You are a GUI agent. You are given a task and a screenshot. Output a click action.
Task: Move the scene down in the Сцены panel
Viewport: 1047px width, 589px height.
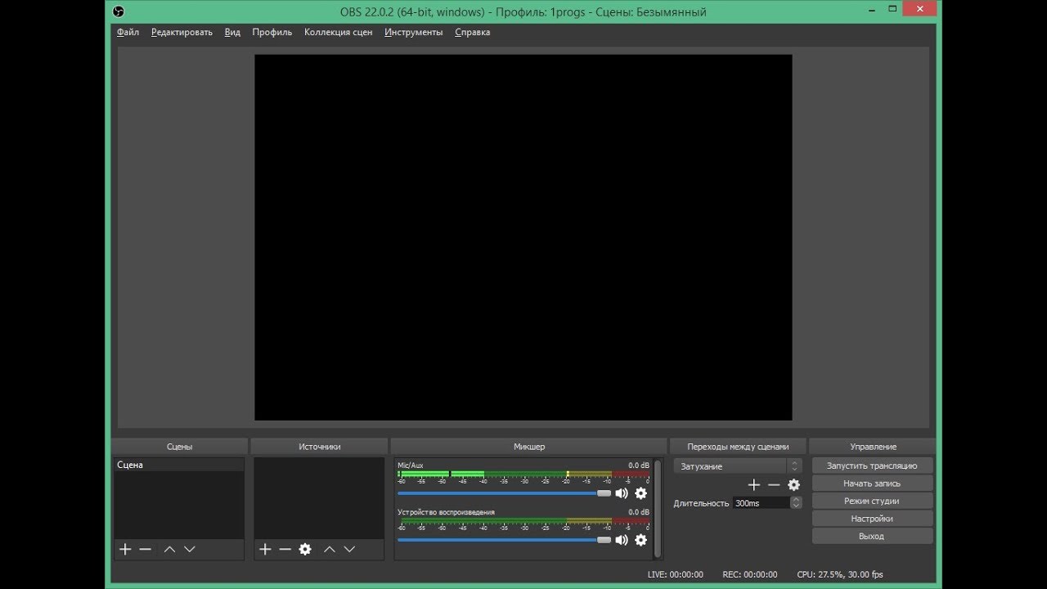(190, 550)
